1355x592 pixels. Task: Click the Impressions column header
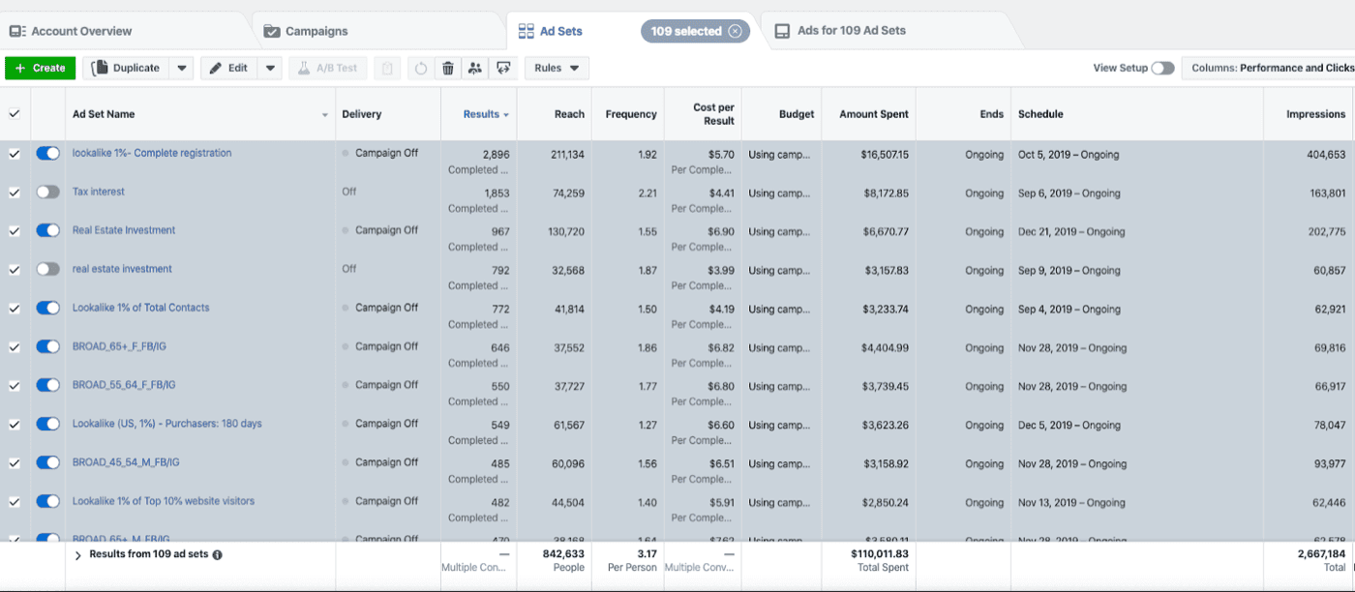[1315, 114]
